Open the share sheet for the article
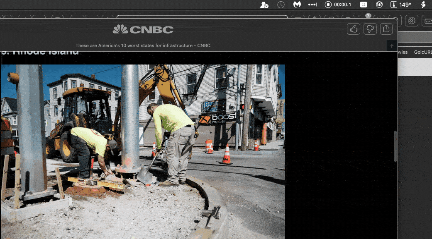The image size is (432, 239). (x=386, y=29)
